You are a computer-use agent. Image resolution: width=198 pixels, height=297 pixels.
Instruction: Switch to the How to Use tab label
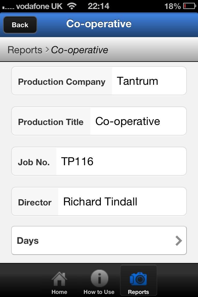(x=99, y=292)
